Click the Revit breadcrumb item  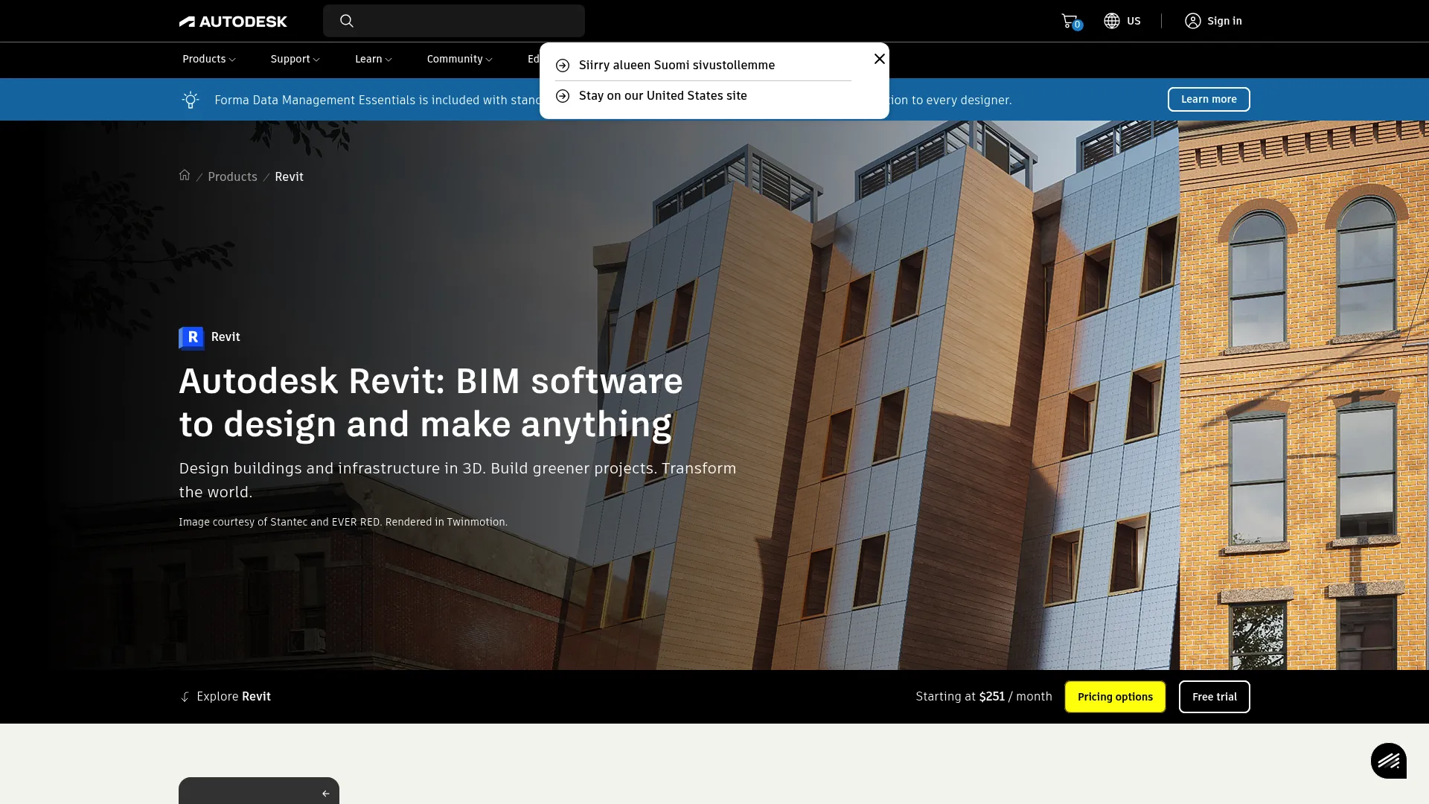289,176
